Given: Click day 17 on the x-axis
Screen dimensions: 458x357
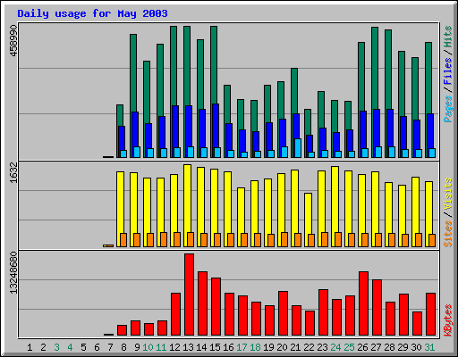Looking at the screenshot, I should 242,347.
